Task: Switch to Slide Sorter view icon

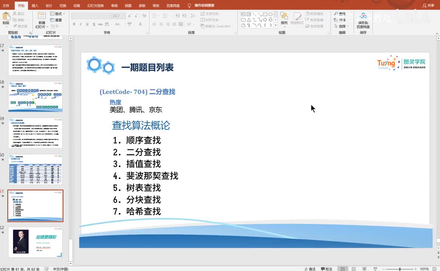Action: point(354,269)
